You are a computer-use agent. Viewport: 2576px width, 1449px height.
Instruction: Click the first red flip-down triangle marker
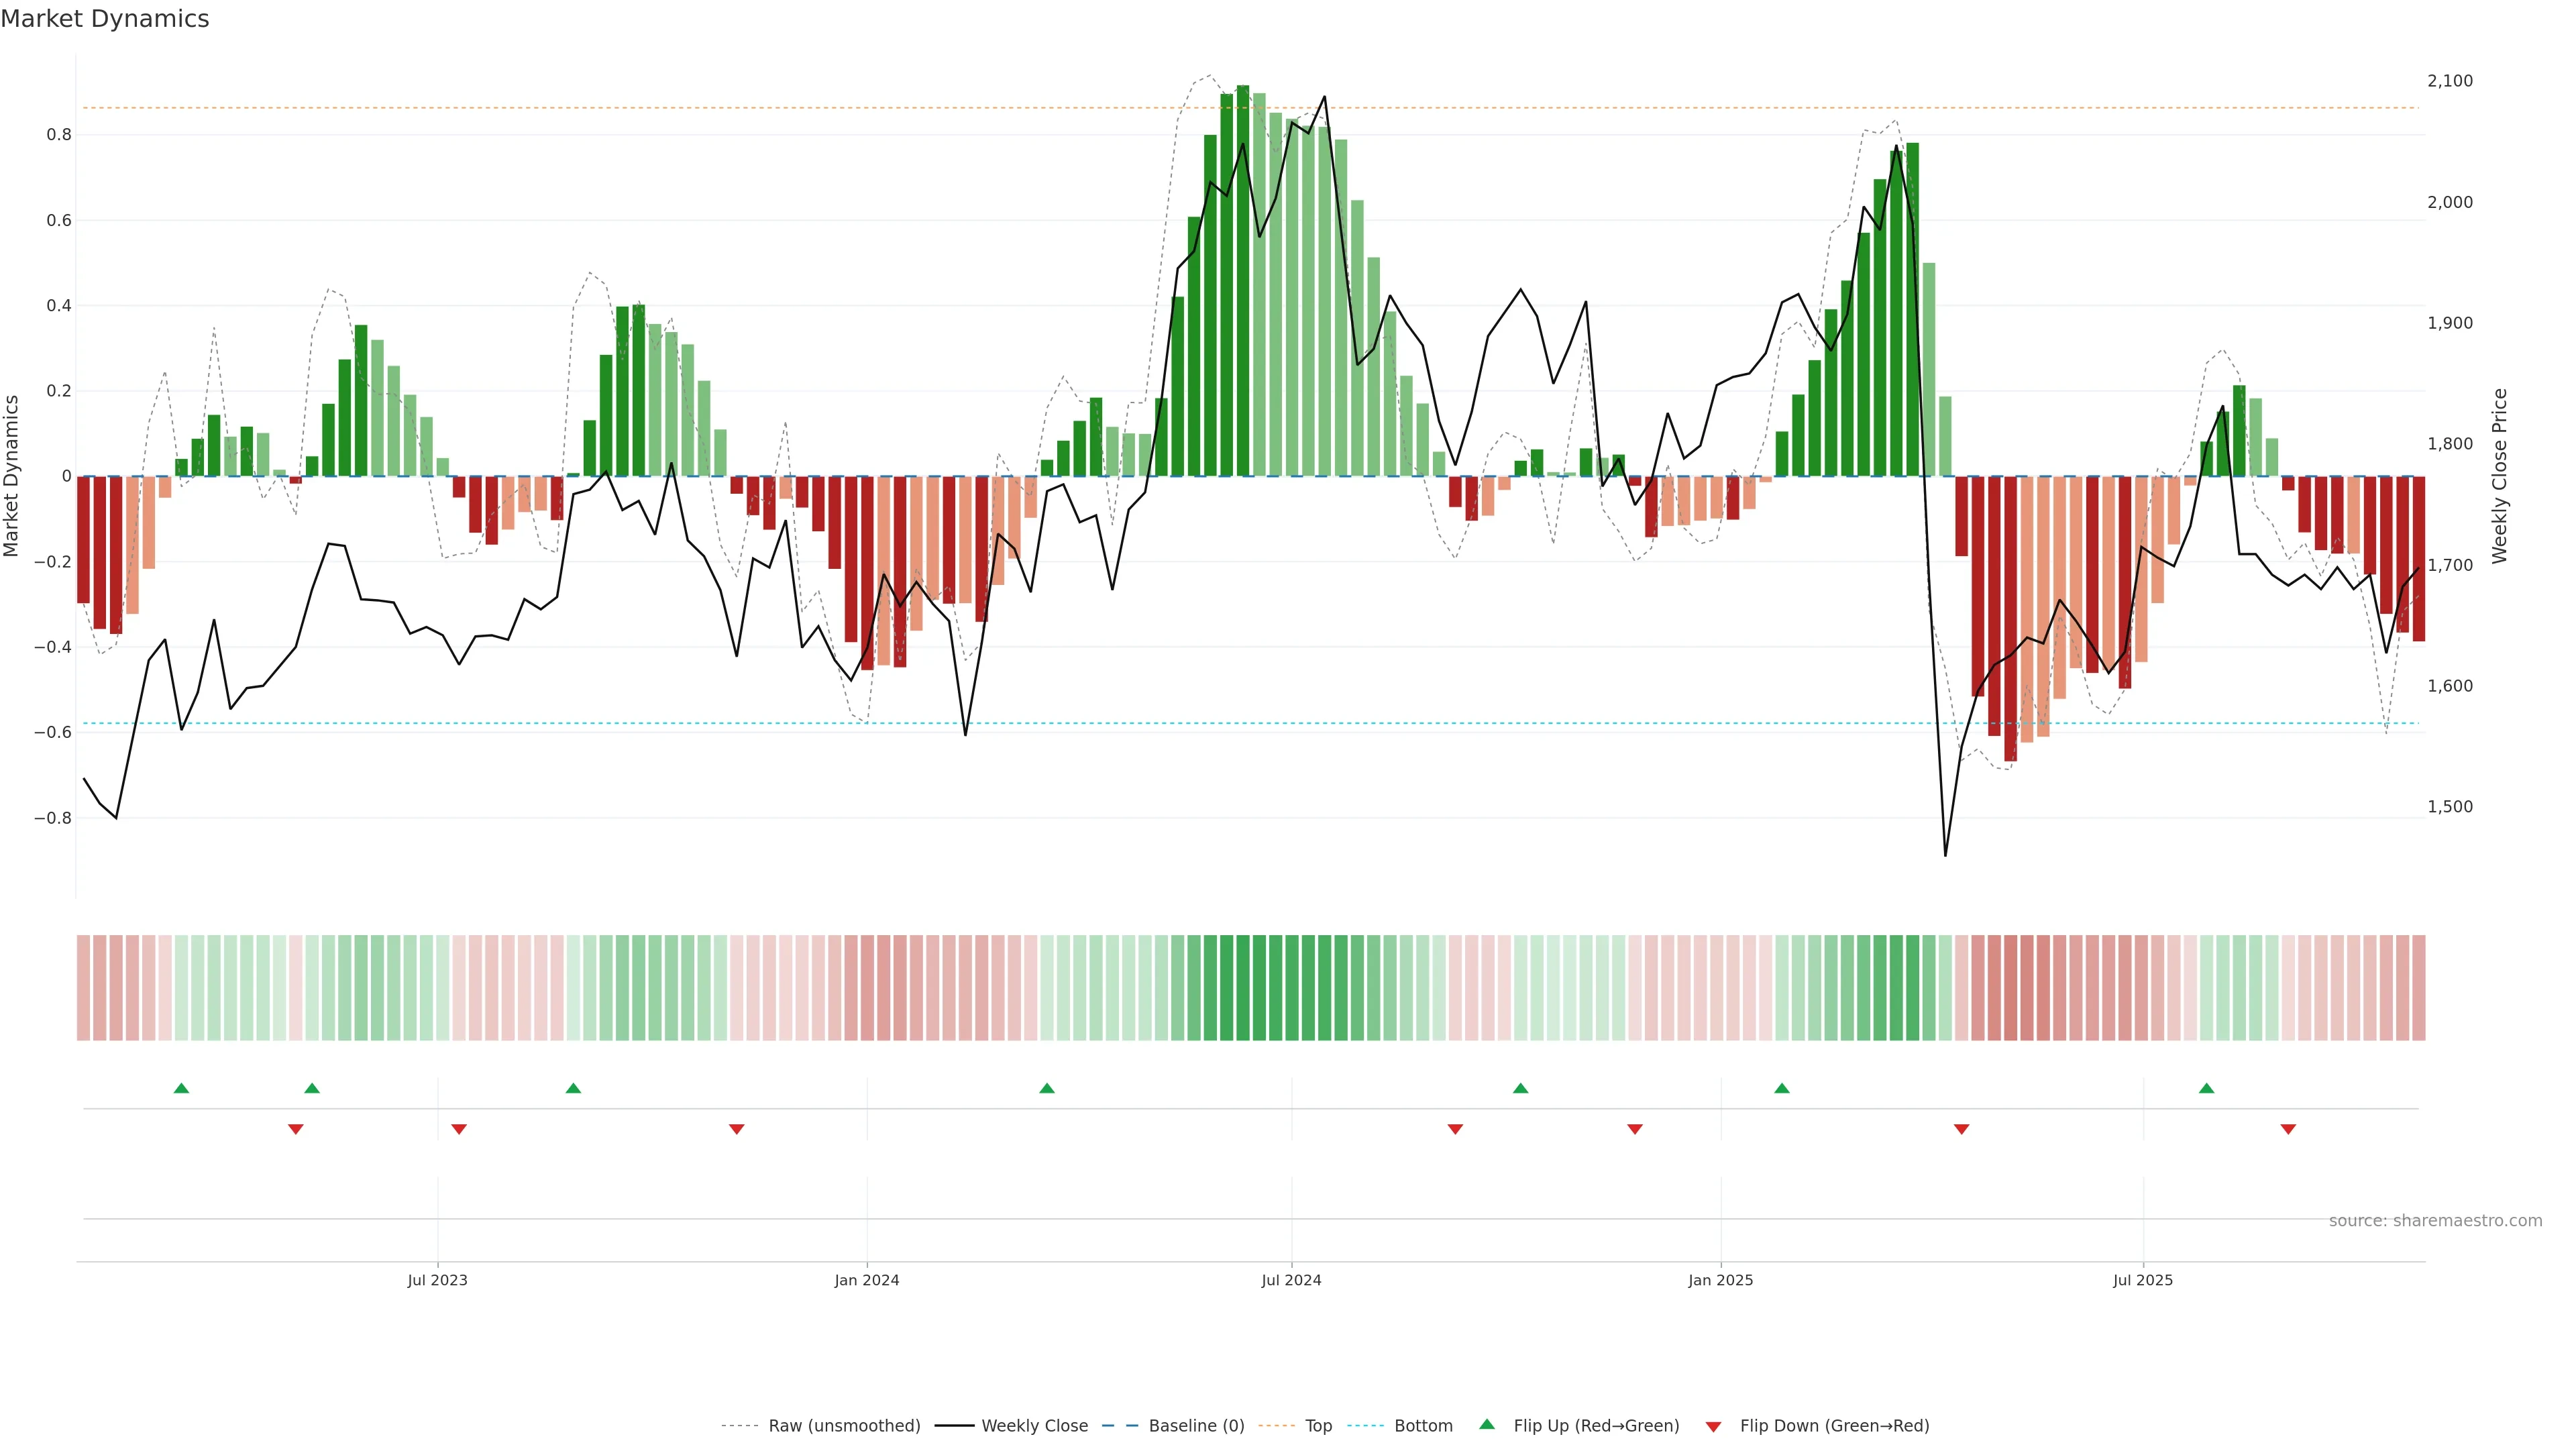tap(295, 1129)
